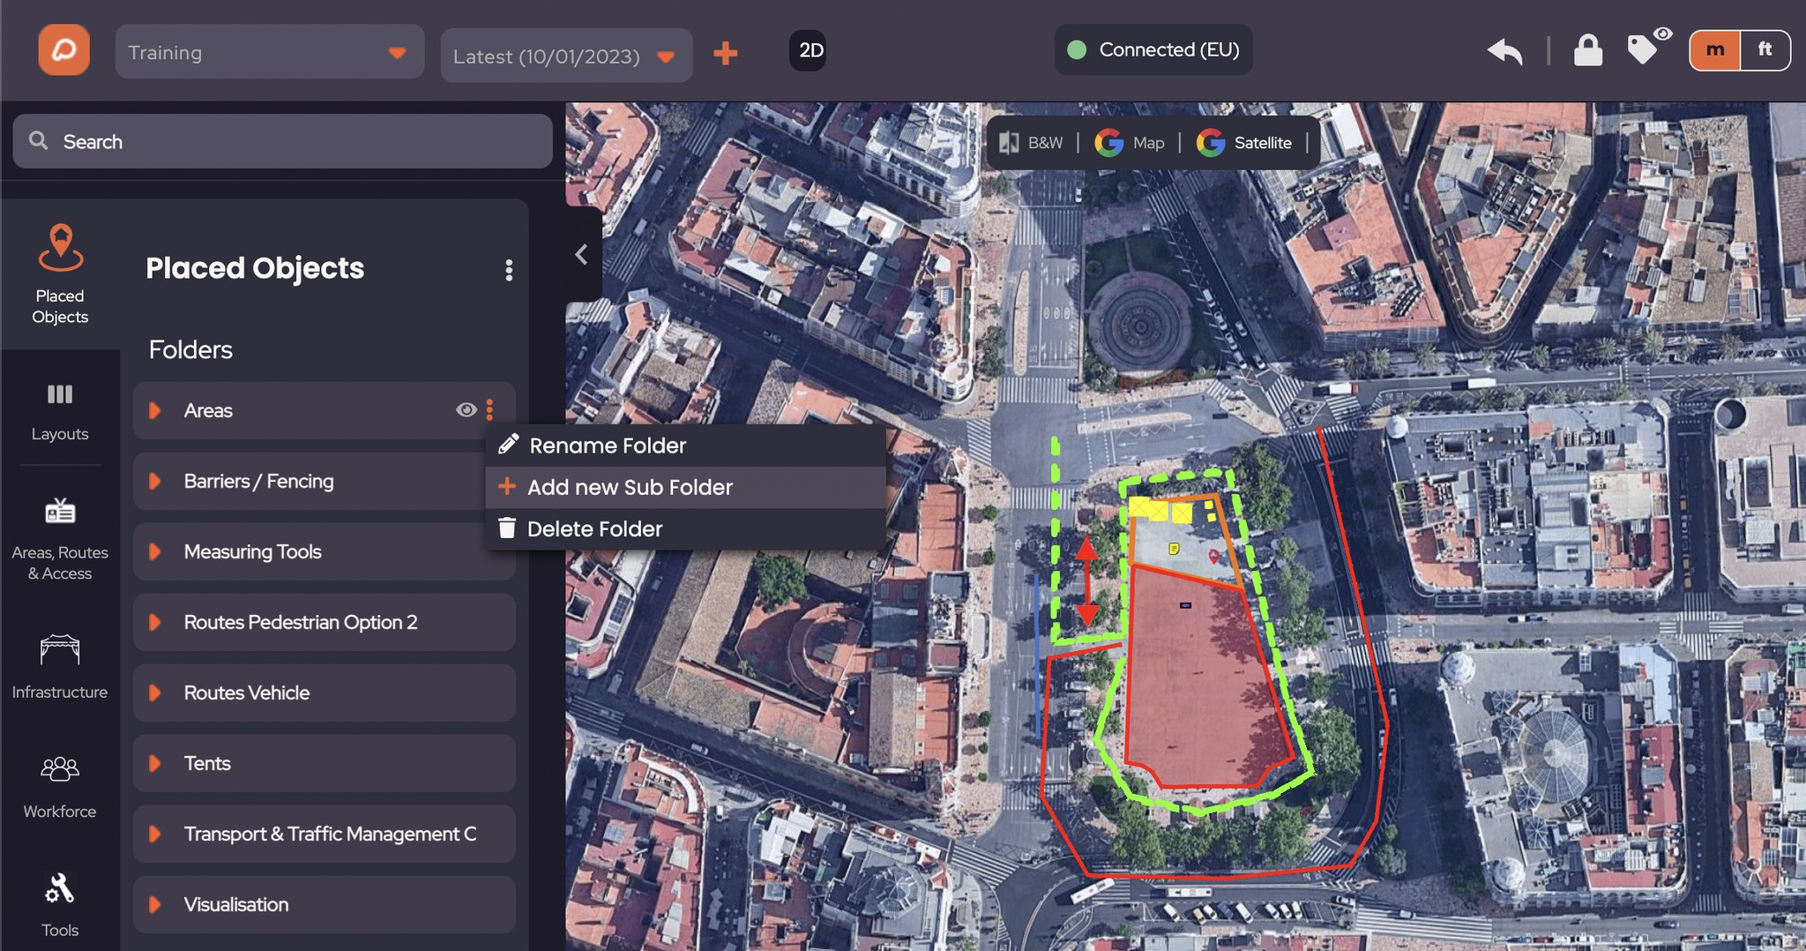This screenshot has width=1806, height=951.
Task: Open the Training project dropdown
Action: [269, 52]
